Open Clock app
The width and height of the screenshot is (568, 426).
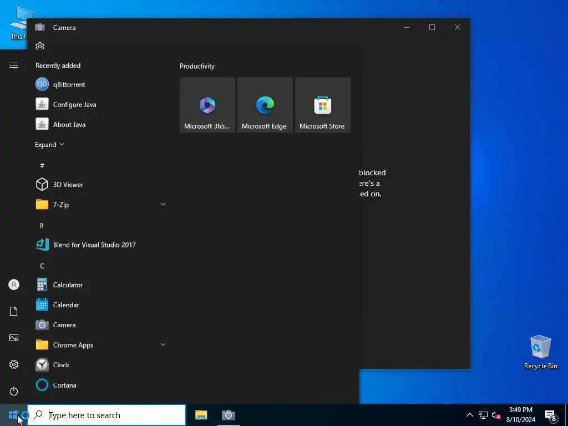101,365
